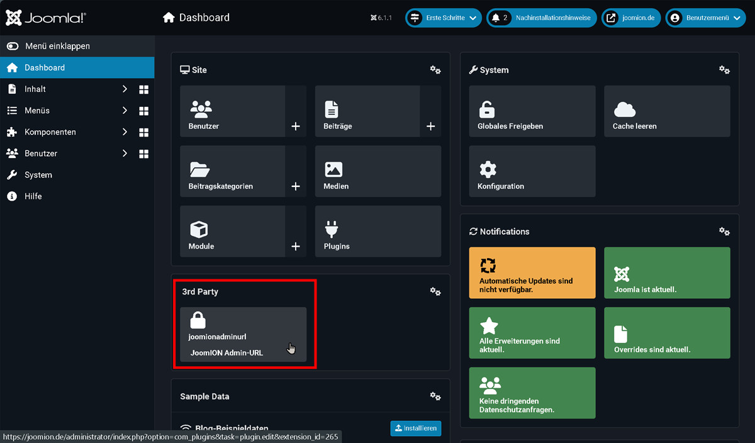Open the Beitragskategorien tile

232,171
